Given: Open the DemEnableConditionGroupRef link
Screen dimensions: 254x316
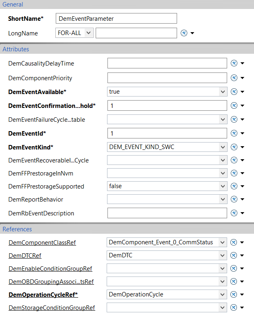Looking at the screenshot, I should (50, 269).
